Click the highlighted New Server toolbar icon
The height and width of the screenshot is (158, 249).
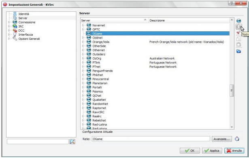238,27
